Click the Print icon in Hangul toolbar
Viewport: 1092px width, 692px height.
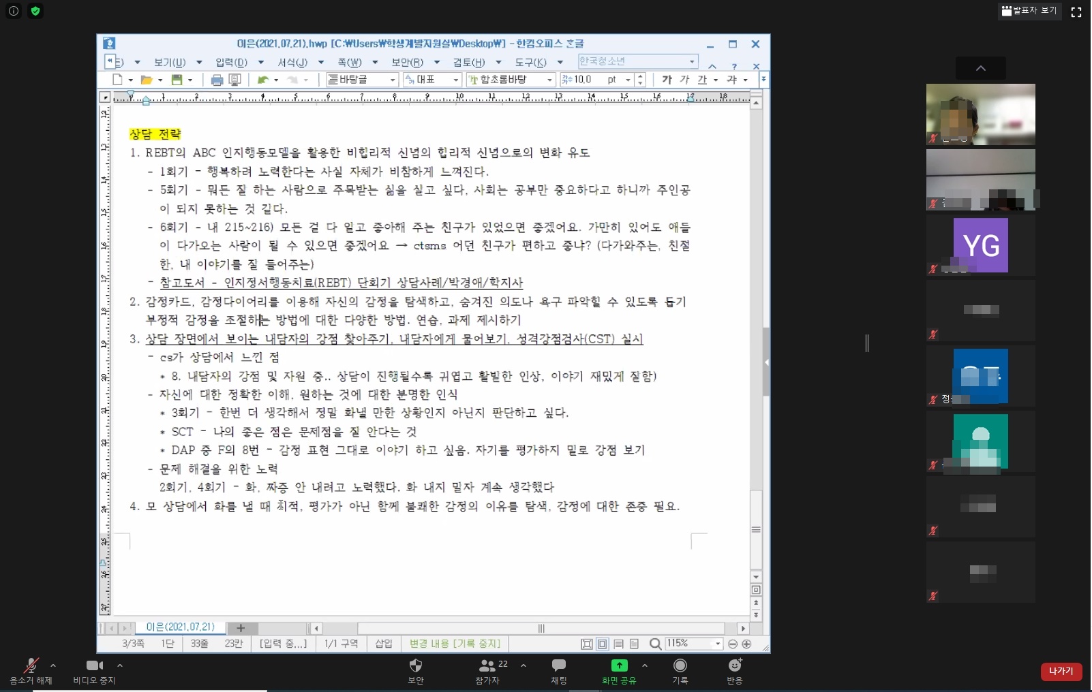[217, 80]
